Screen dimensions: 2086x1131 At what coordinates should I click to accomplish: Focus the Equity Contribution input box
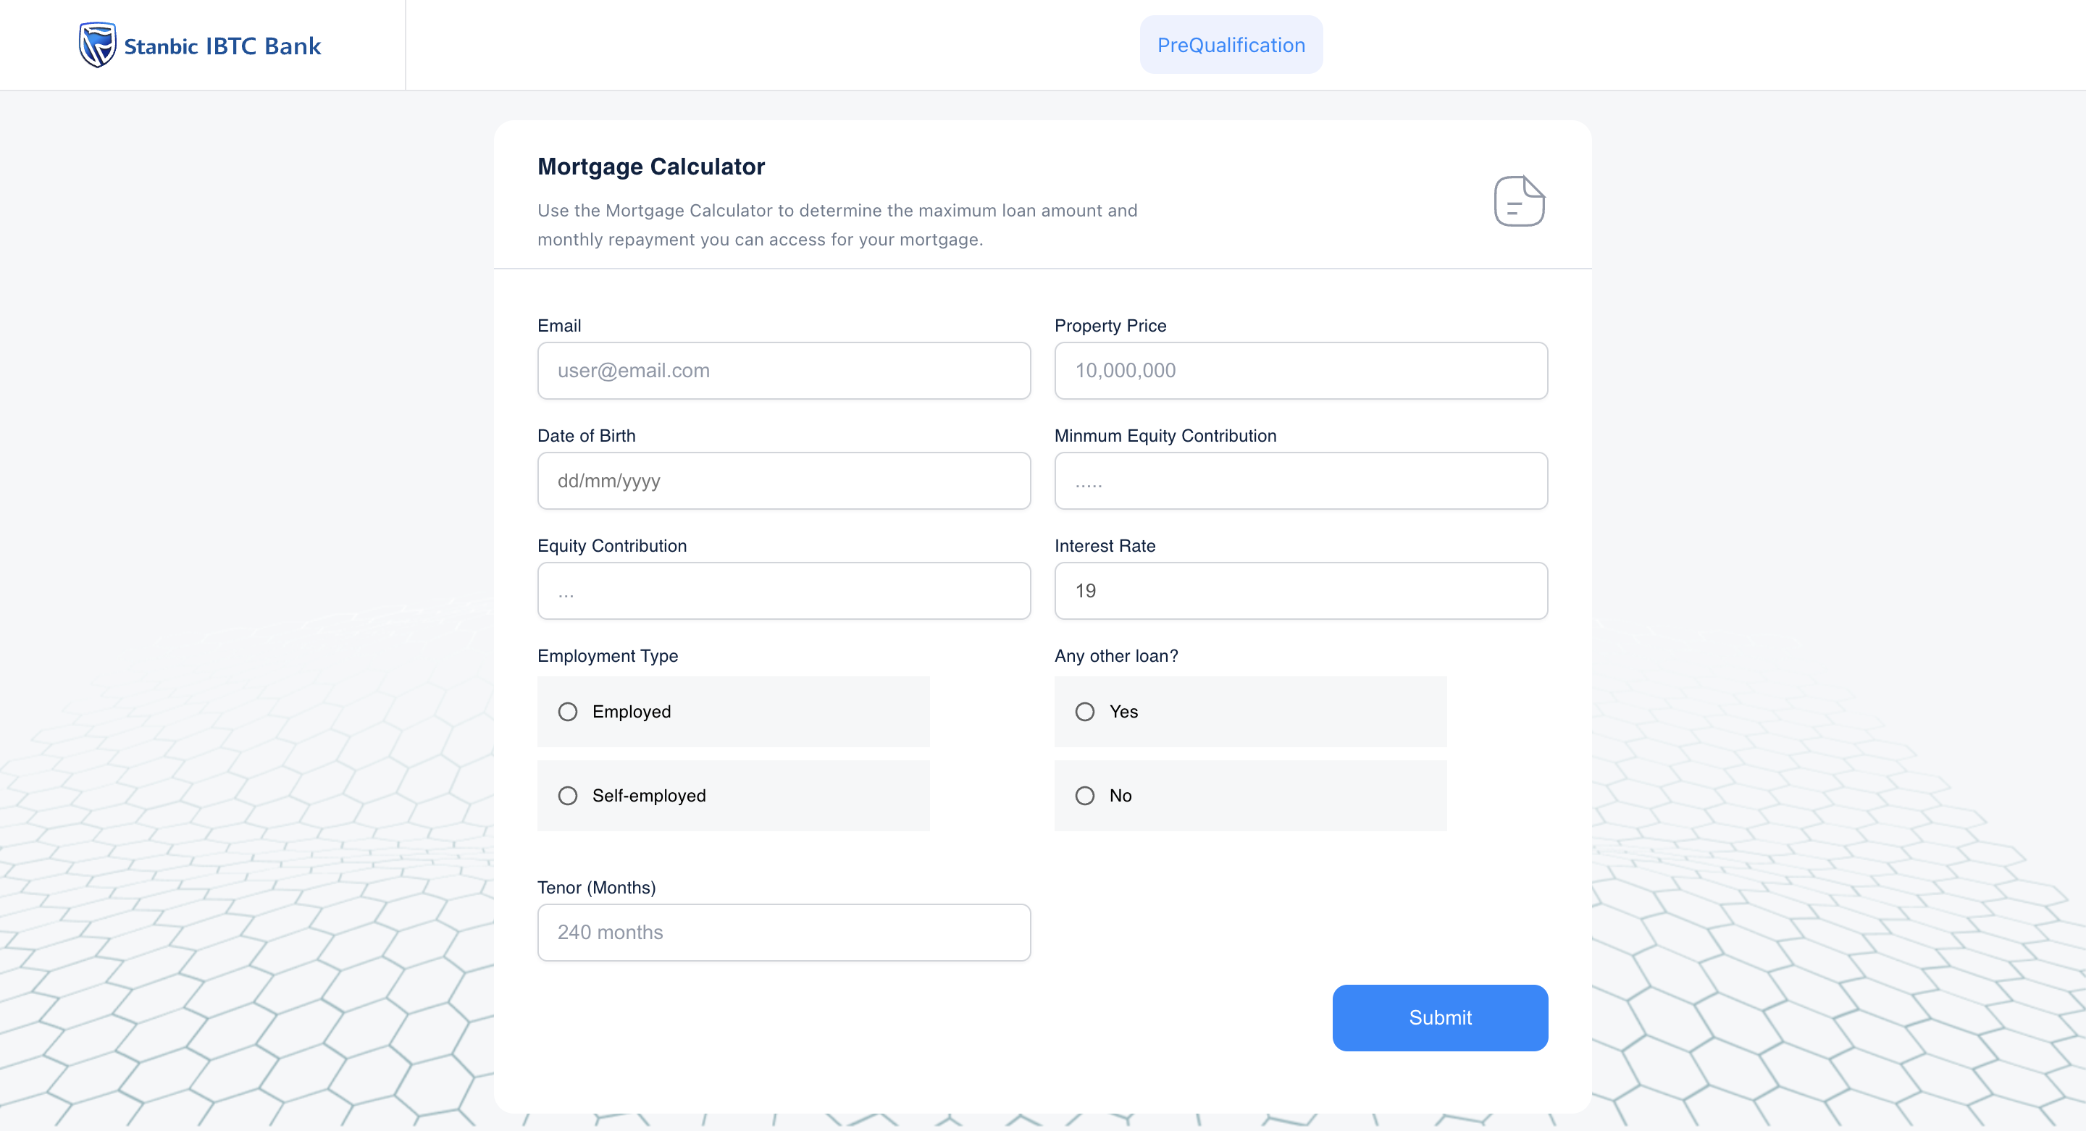[x=783, y=591]
